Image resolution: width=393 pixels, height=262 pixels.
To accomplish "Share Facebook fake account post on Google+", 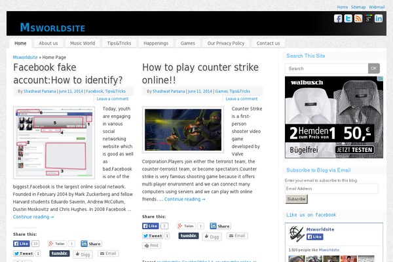I will [x=58, y=244].
